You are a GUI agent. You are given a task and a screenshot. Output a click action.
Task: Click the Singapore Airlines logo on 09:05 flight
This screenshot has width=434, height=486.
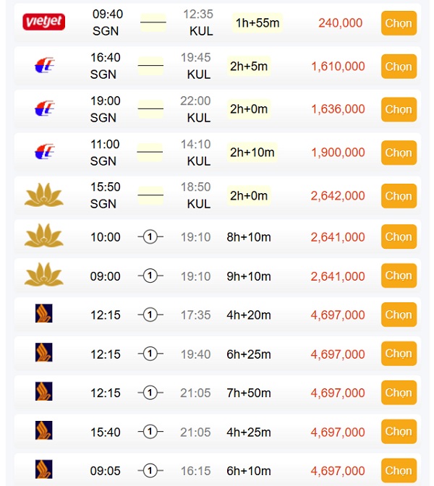click(44, 470)
